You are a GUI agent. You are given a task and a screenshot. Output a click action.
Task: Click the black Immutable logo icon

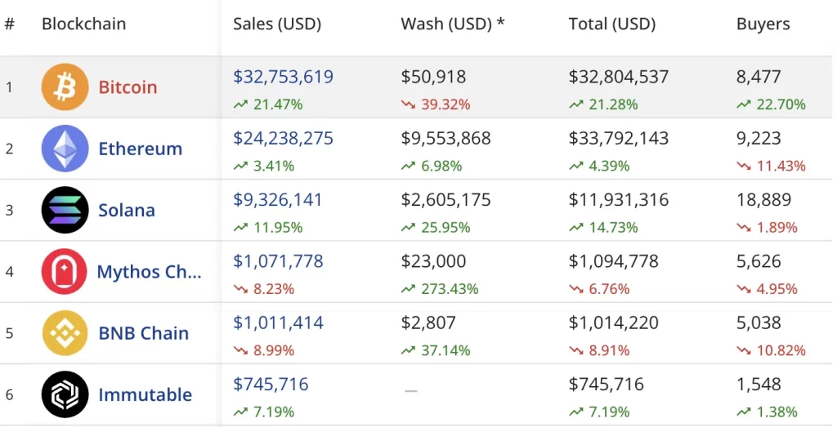click(x=65, y=394)
